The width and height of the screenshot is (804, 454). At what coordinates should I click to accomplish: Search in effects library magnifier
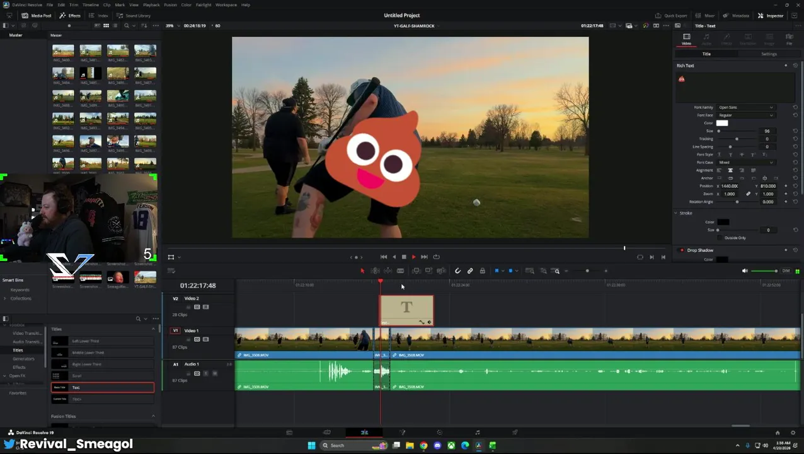click(138, 318)
